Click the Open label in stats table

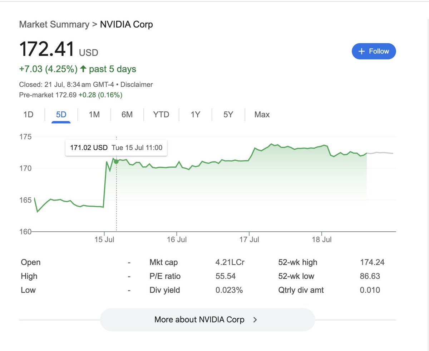pos(31,263)
